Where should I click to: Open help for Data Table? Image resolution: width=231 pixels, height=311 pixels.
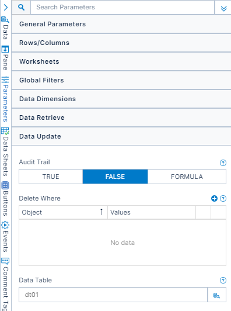pyautogui.click(x=223, y=280)
